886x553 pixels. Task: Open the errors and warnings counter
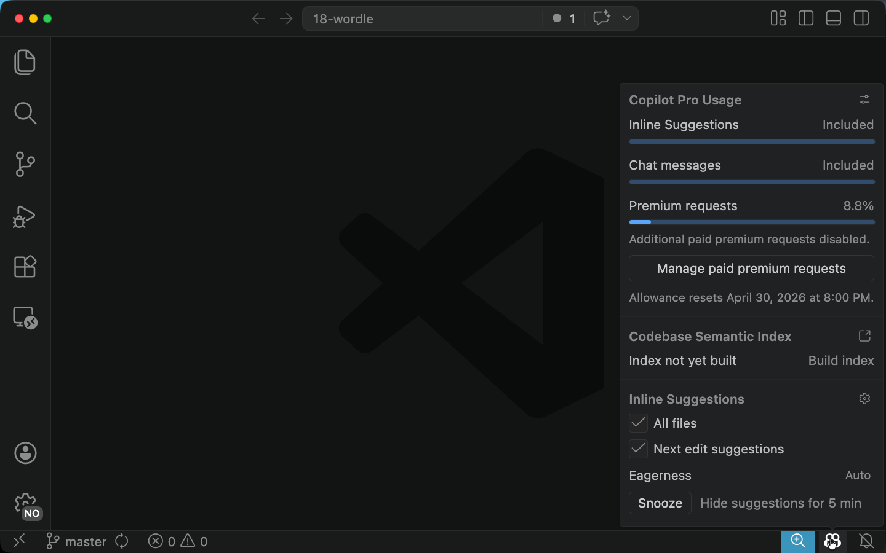click(x=178, y=541)
